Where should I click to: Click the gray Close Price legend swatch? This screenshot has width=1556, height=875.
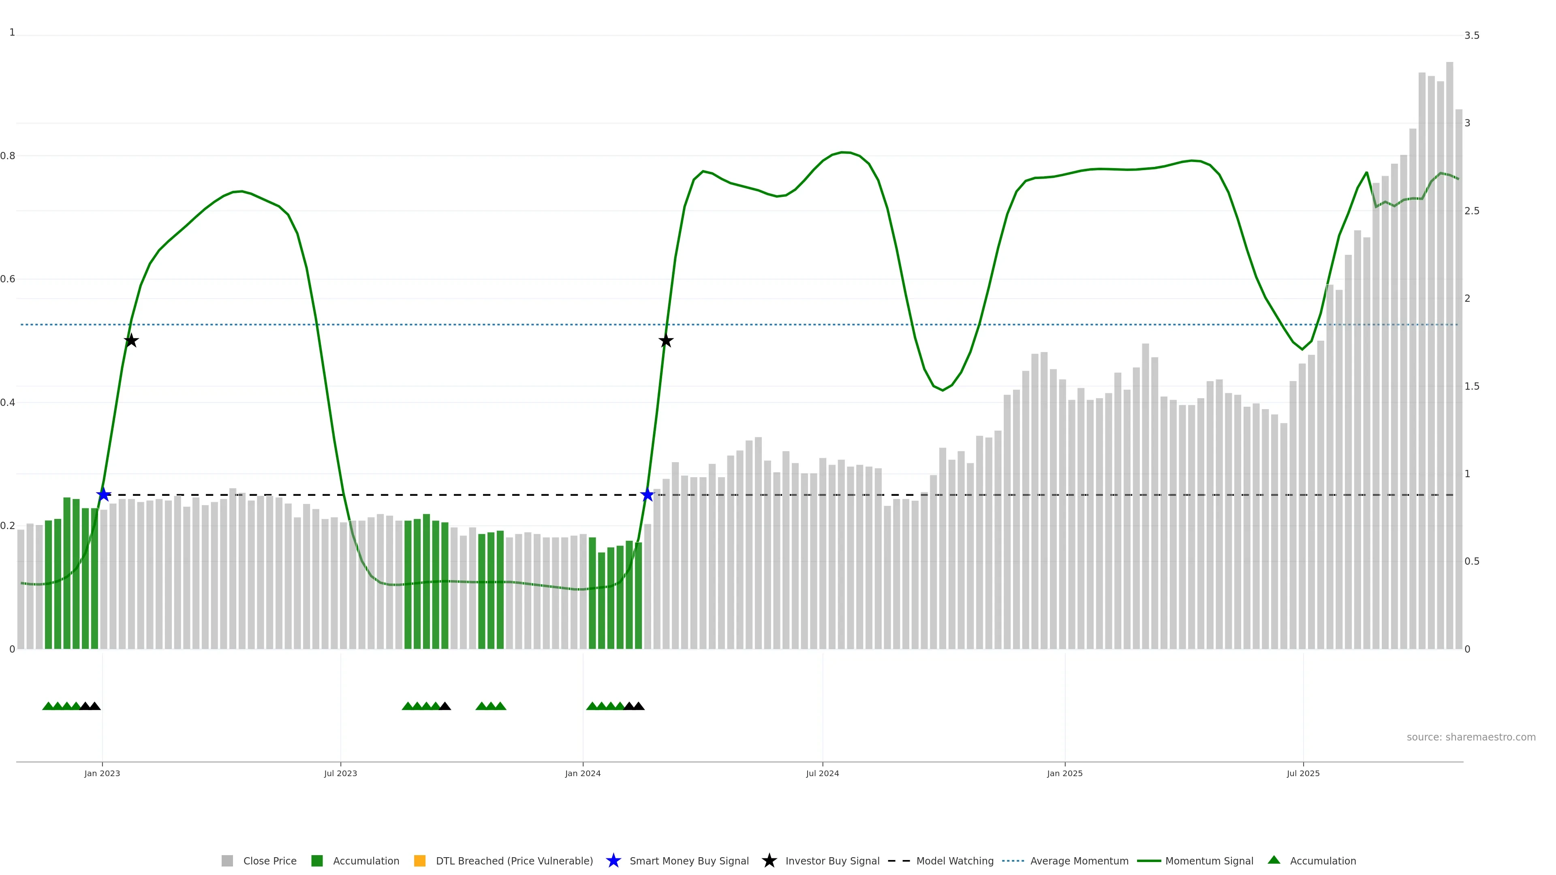pyautogui.click(x=227, y=860)
